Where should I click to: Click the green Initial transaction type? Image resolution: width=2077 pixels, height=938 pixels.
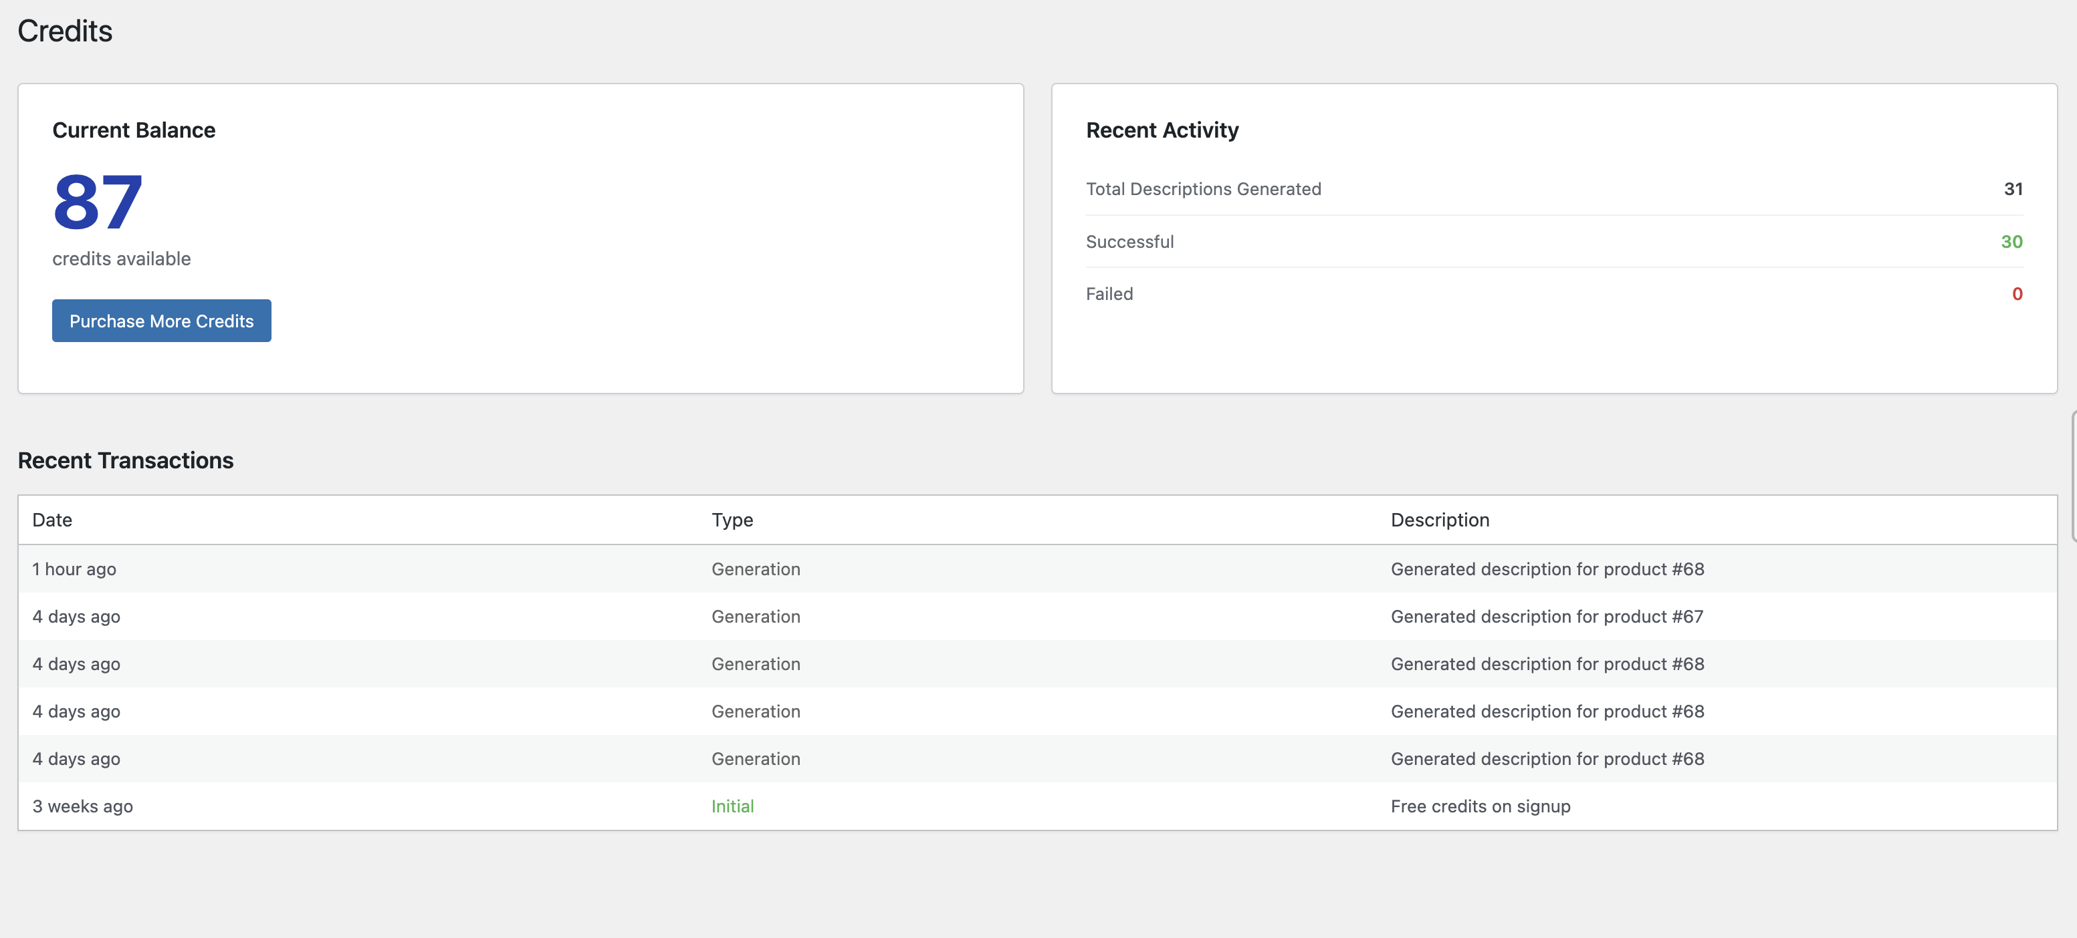732,806
